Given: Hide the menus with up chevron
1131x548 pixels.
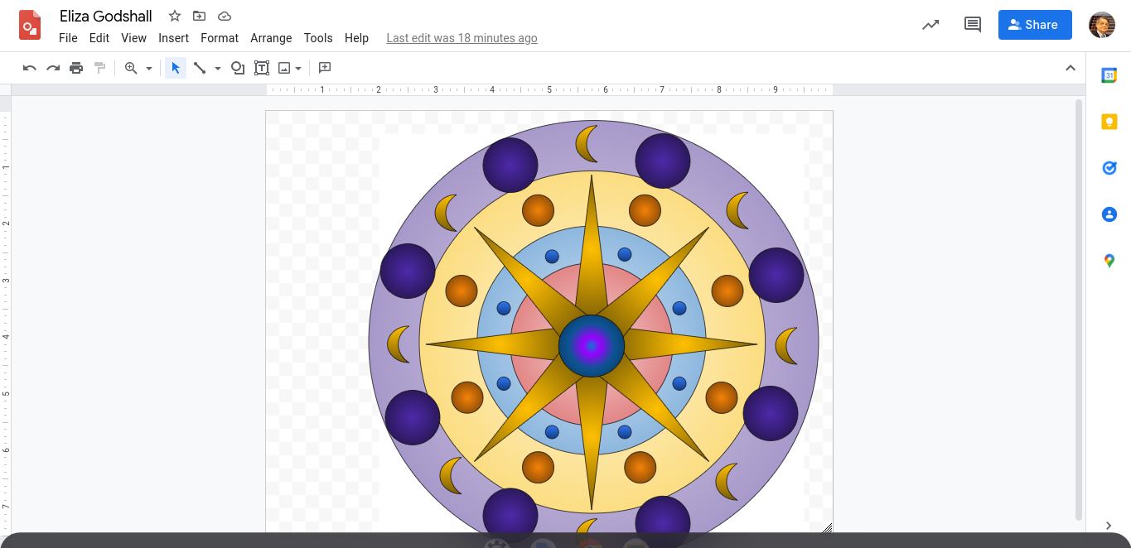Looking at the screenshot, I should click(1070, 68).
